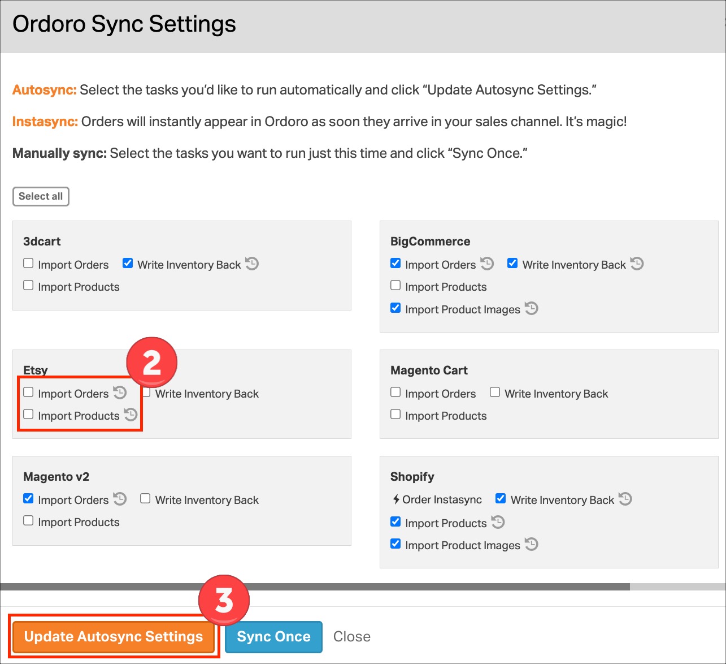Screen dimensions: 726x664
Task: Click autosync clock icon beside Shopify Import Products
Action: tap(498, 522)
